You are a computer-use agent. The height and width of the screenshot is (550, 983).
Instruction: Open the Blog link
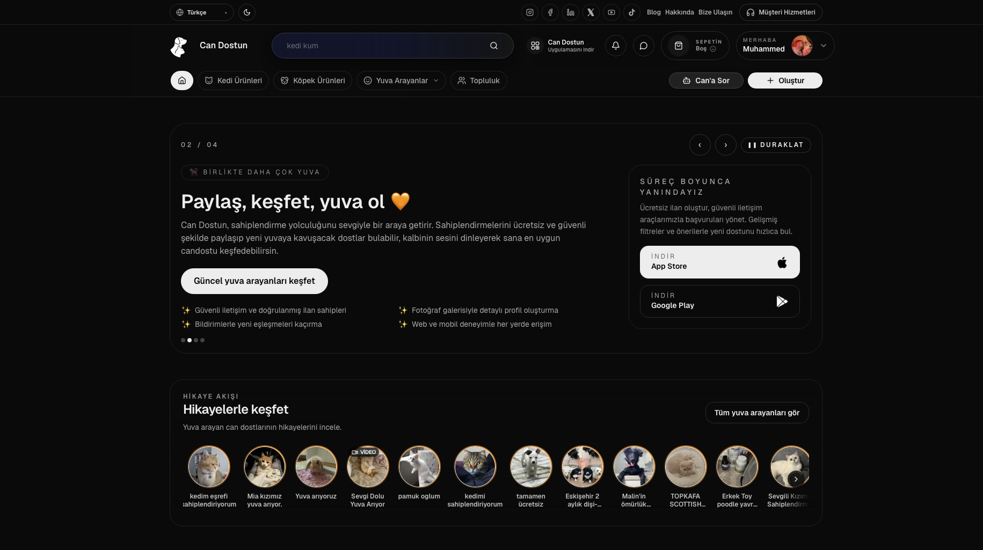[x=653, y=12]
